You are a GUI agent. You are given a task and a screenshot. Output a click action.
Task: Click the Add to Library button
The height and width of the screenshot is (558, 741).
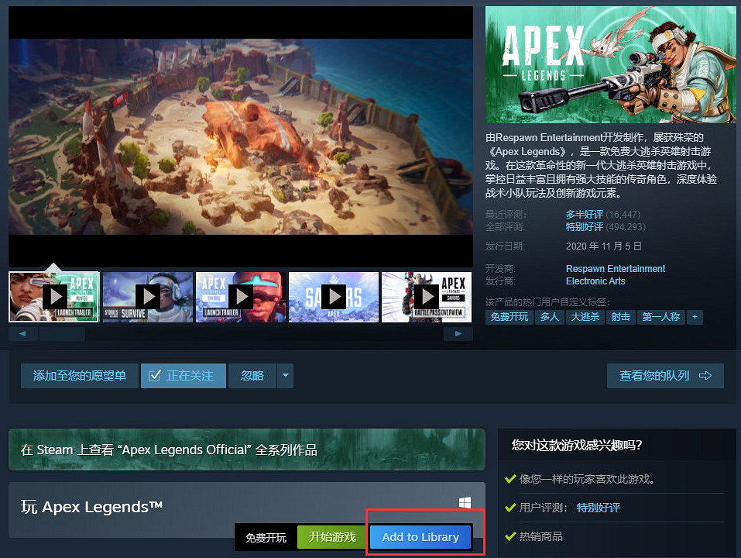click(420, 536)
